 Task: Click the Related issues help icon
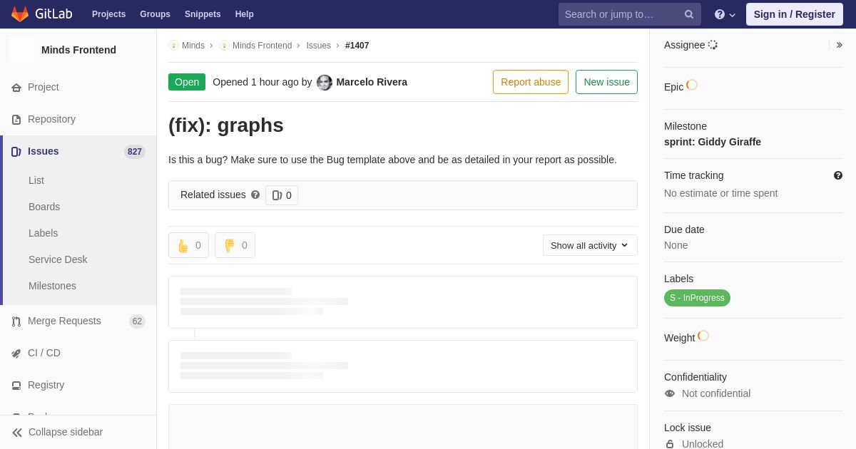coord(255,195)
